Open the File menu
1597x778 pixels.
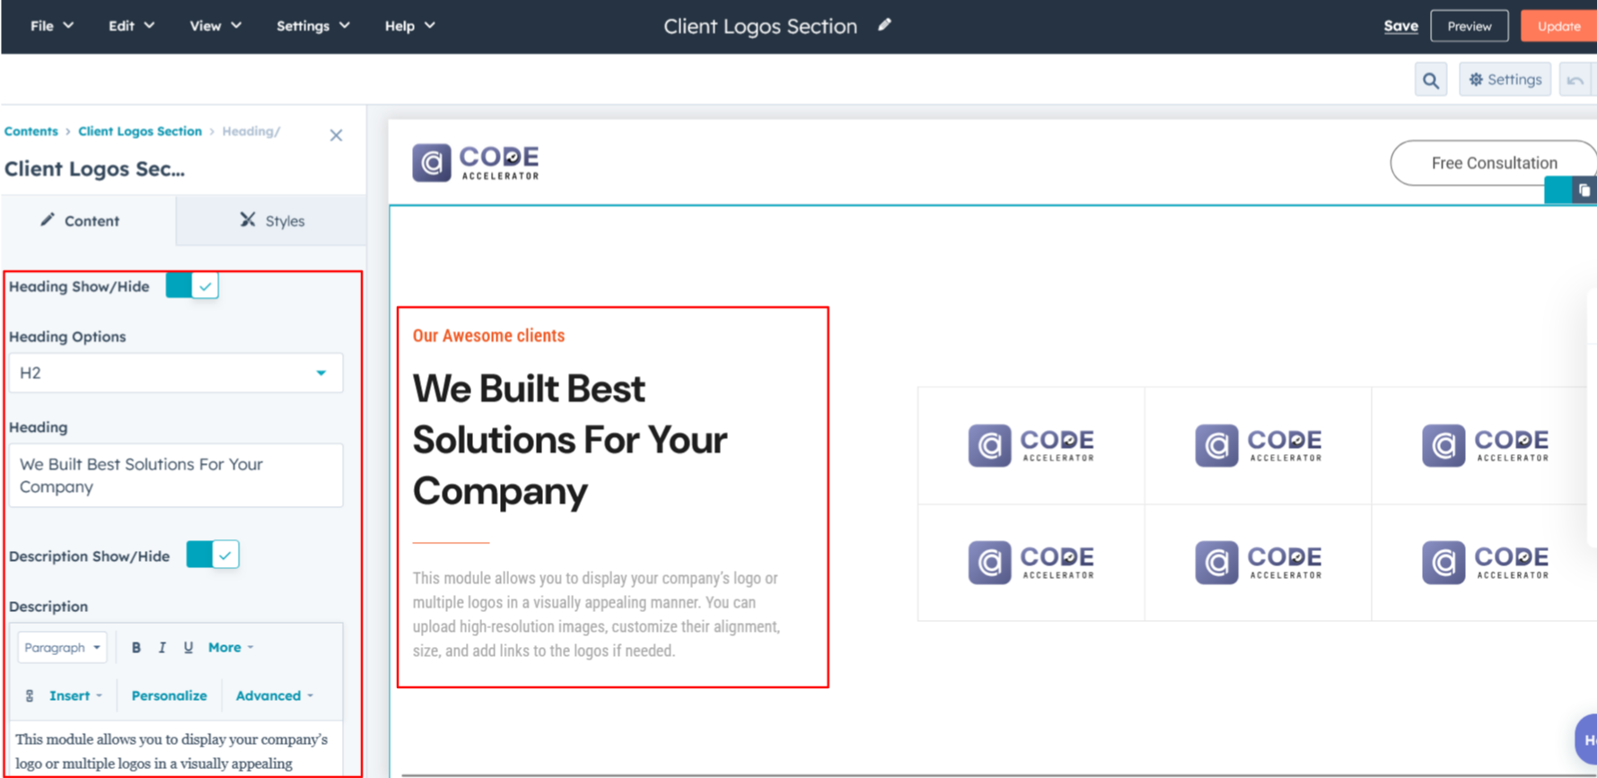point(51,26)
